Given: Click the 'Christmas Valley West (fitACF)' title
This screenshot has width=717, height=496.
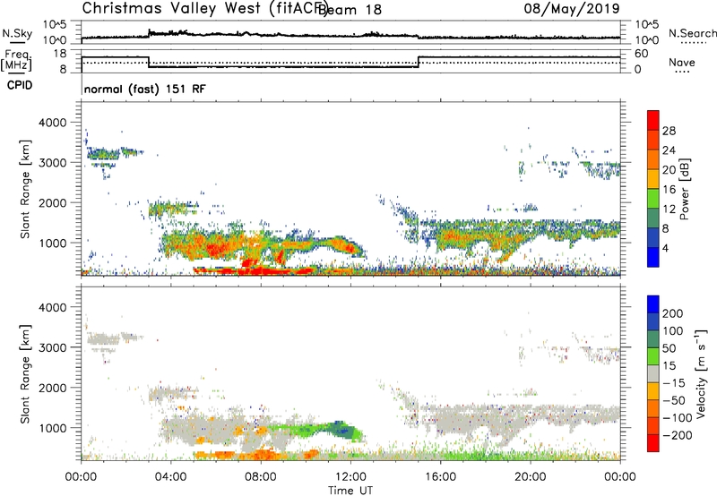Looking at the screenshot, I should 205,8.
